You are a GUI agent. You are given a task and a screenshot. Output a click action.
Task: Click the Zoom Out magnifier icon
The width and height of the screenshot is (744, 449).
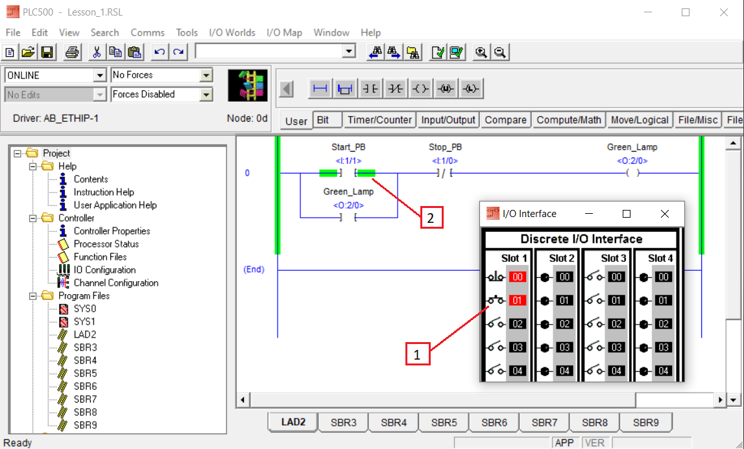[500, 52]
